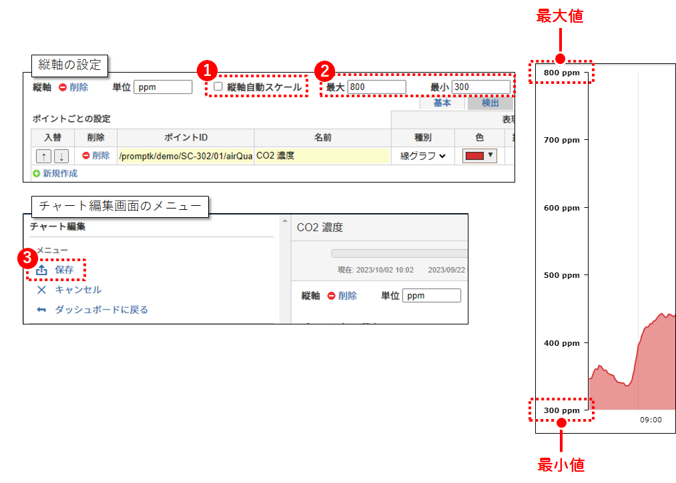Click 保存 in the chart edit menu

(64, 270)
